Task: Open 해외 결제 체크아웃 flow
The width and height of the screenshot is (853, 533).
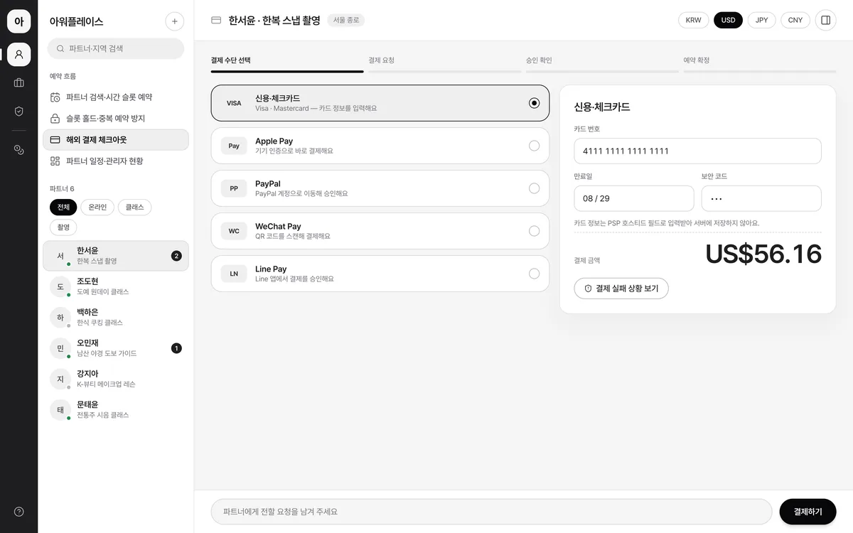Action: pyautogui.click(x=116, y=140)
